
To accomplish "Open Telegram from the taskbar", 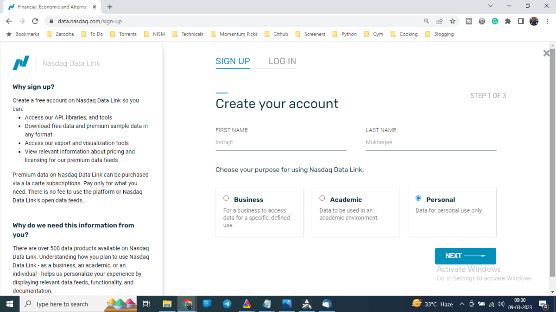I will (227, 304).
